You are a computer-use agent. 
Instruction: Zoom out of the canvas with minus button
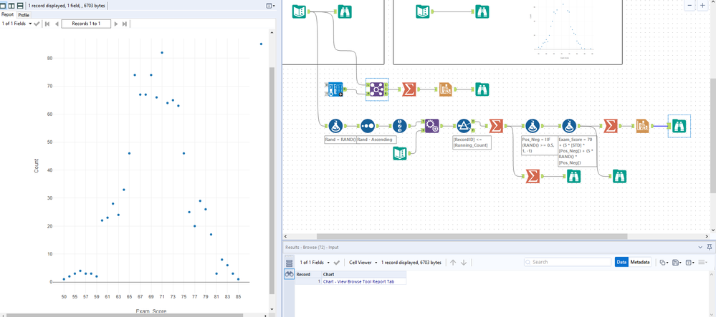[x=689, y=6]
